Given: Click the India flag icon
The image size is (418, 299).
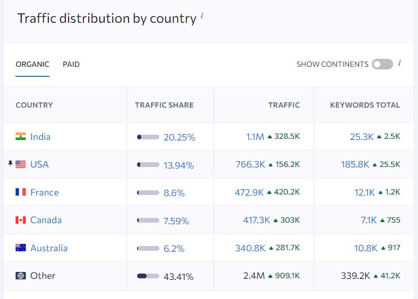Looking at the screenshot, I should (x=21, y=136).
